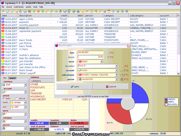Click the open book toolbar icon
This screenshot has width=181, height=136.
65,11
